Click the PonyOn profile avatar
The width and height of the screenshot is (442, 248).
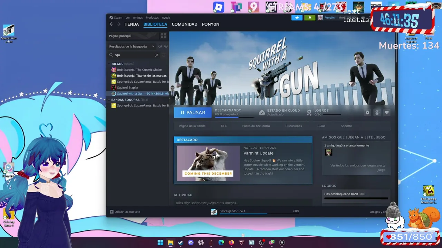click(x=320, y=18)
